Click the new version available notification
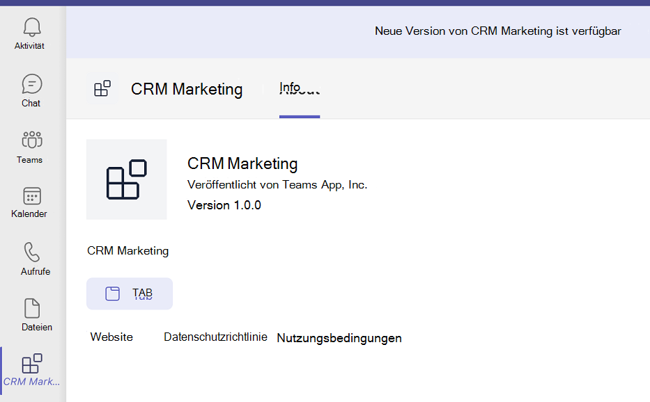This screenshot has width=650, height=402. tap(497, 31)
